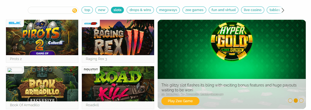Select the third carousel dot

click(301, 101)
